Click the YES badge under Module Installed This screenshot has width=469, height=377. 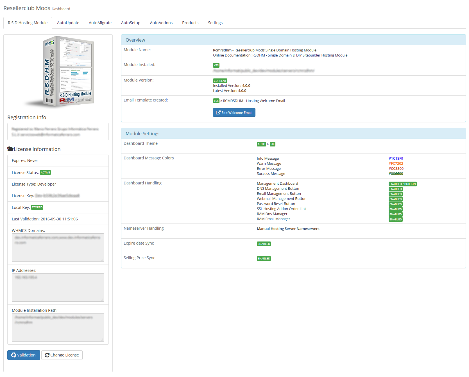pos(216,65)
